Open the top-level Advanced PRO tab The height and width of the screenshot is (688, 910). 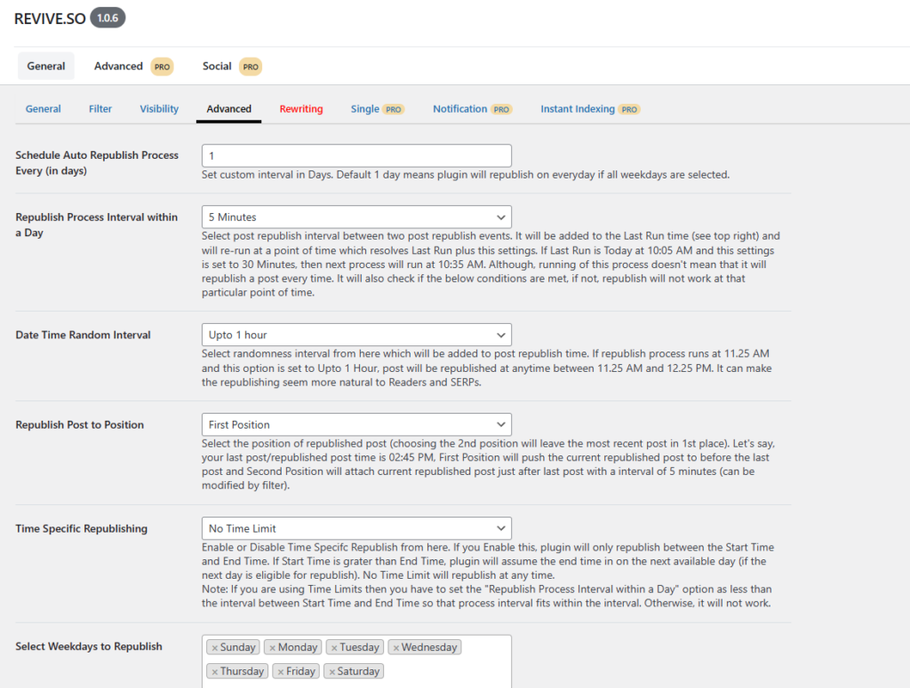point(133,66)
